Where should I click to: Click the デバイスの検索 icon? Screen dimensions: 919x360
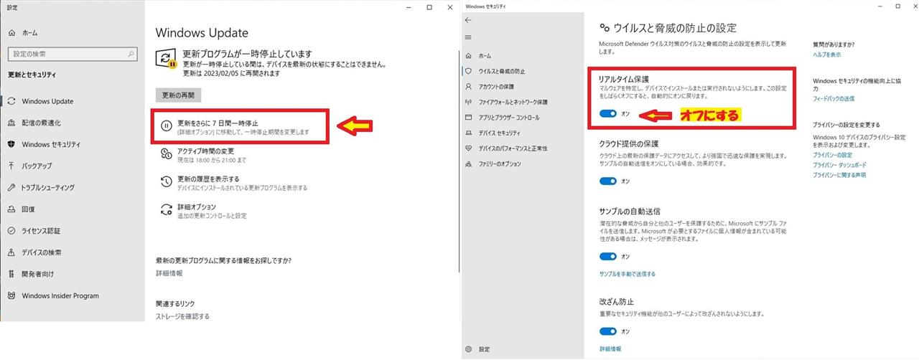(11, 252)
